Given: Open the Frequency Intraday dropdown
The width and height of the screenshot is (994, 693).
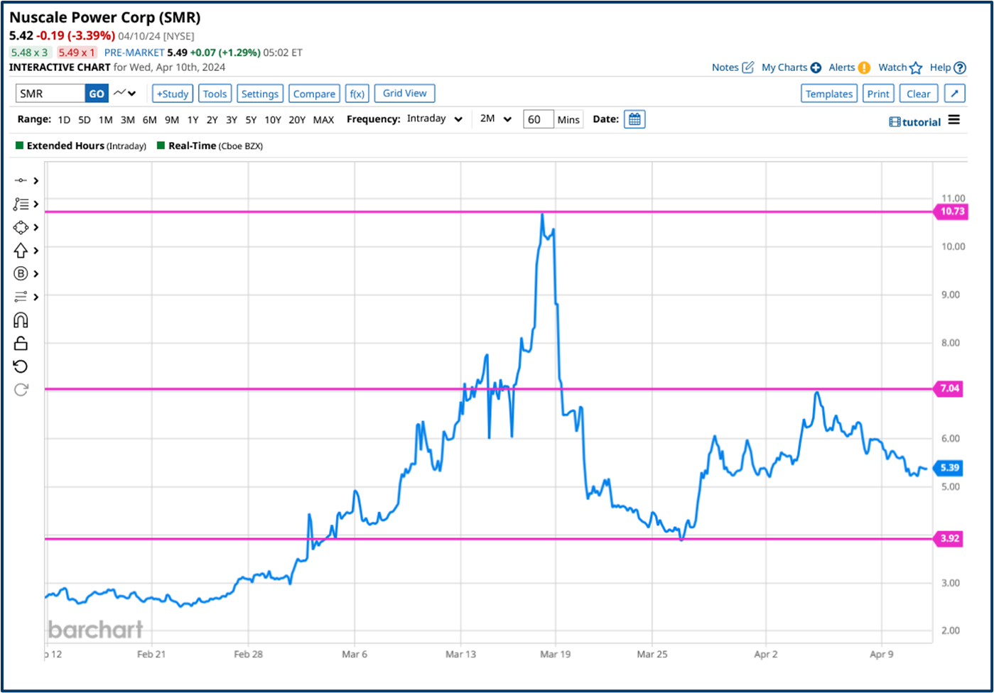Looking at the screenshot, I should [x=435, y=119].
